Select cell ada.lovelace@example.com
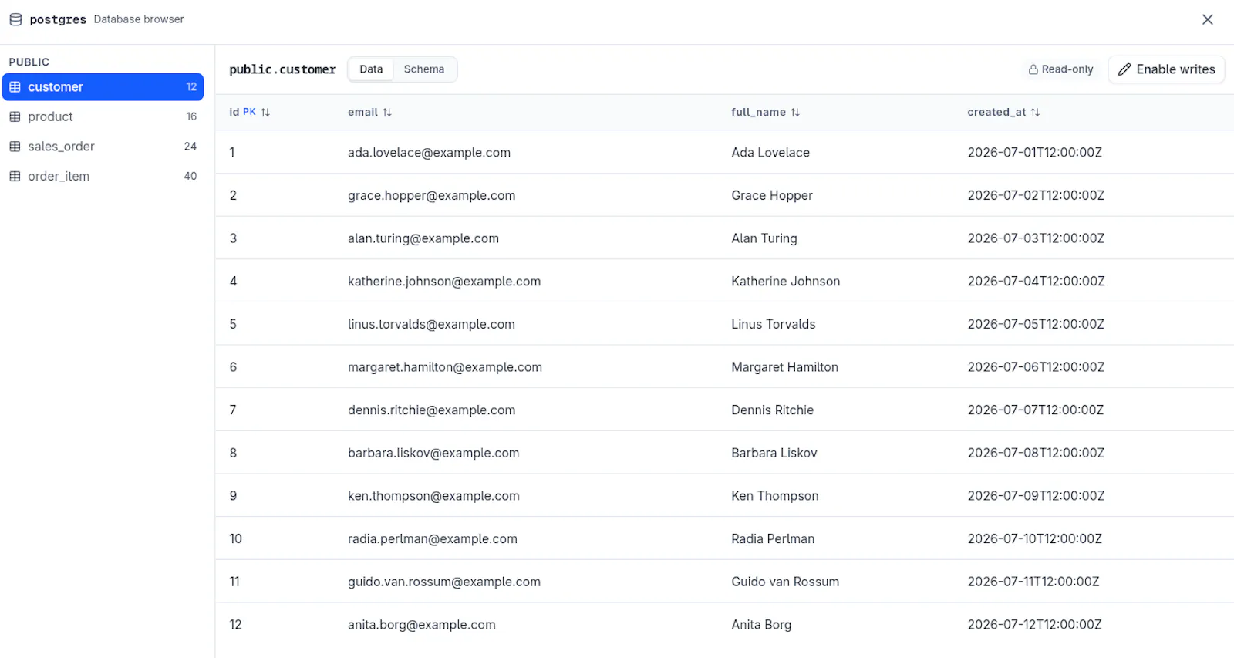1234x658 pixels. (x=429, y=153)
